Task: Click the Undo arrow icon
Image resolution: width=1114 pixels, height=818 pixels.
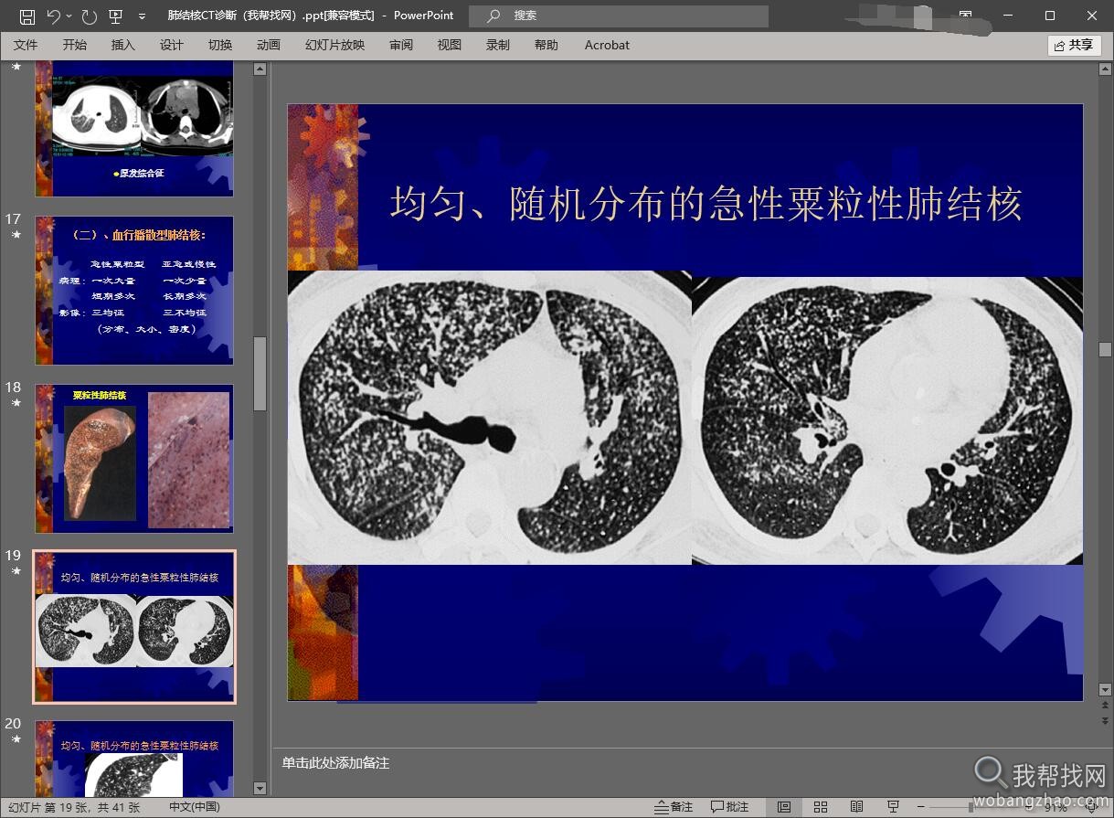Action: (53, 16)
